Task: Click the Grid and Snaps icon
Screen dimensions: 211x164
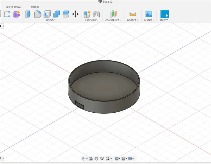Action: [123, 159]
